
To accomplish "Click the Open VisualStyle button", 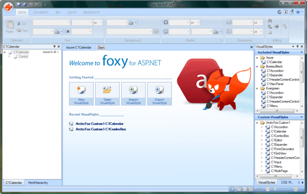I will [107, 94].
